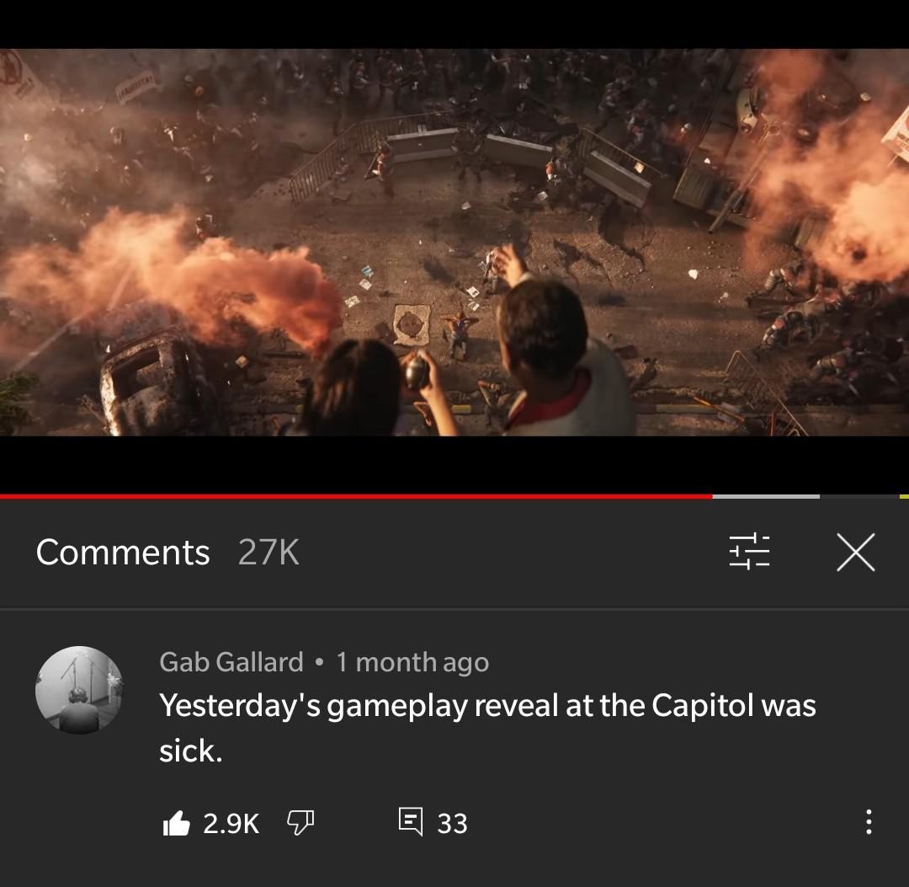Image resolution: width=909 pixels, height=887 pixels.
Task: Tap the Comments header title
Action: 123,552
